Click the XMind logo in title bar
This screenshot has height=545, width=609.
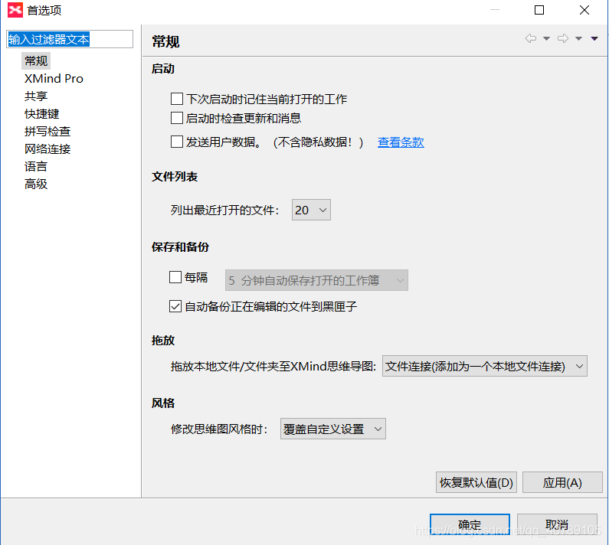(x=15, y=10)
